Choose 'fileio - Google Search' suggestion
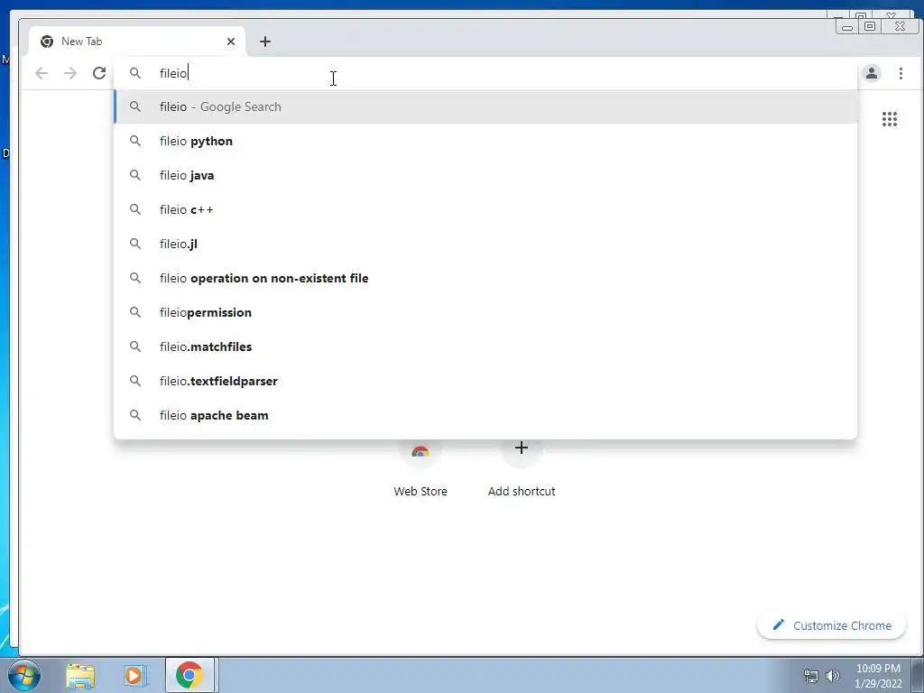924x693 pixels. coord(485,106)
